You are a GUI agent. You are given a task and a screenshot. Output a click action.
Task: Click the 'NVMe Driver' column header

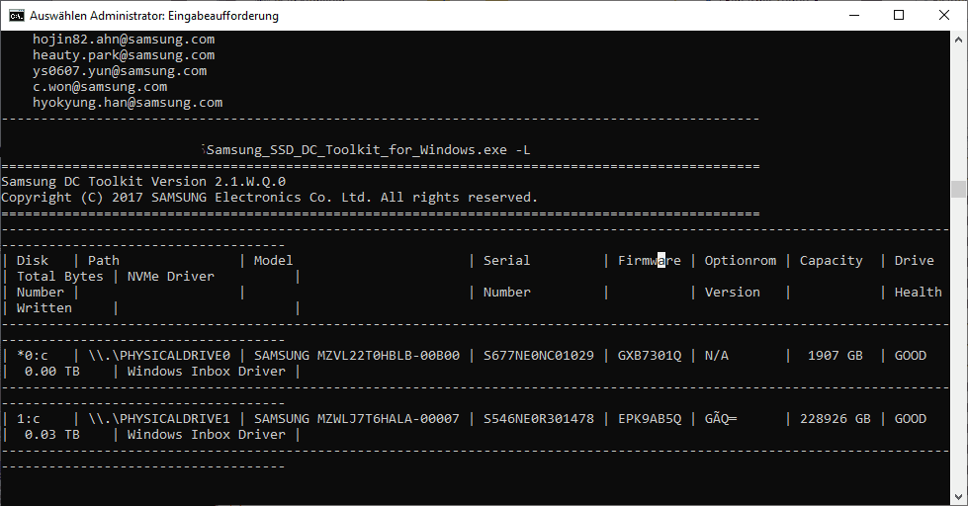click(x=171, y=277)
